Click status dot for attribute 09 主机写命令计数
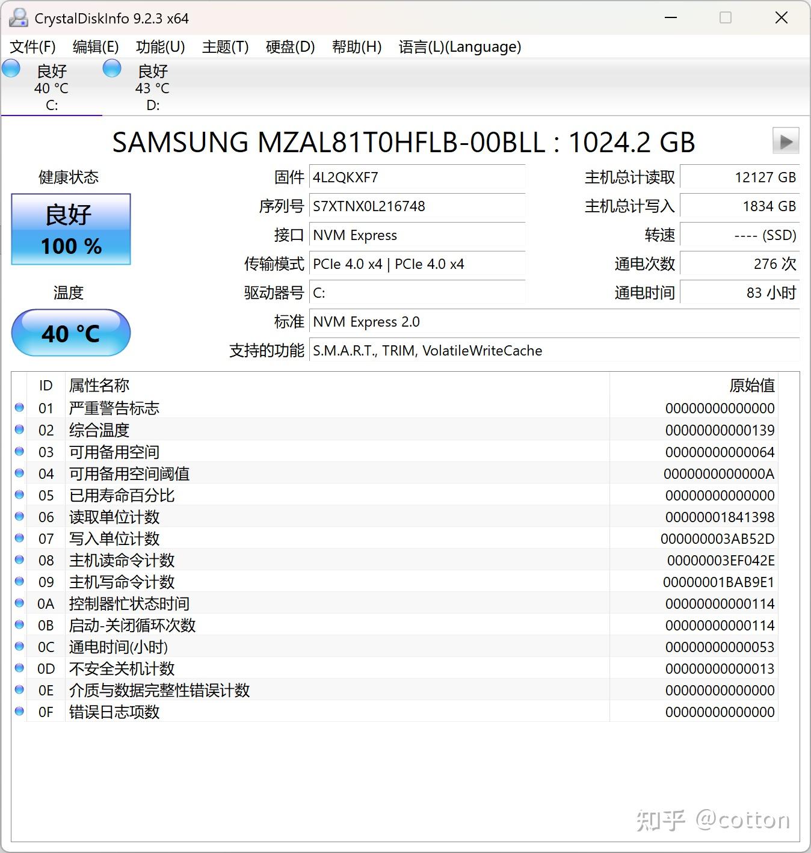Image resolution: width=811 pixels, height=853 pixels. coord(19,581)
